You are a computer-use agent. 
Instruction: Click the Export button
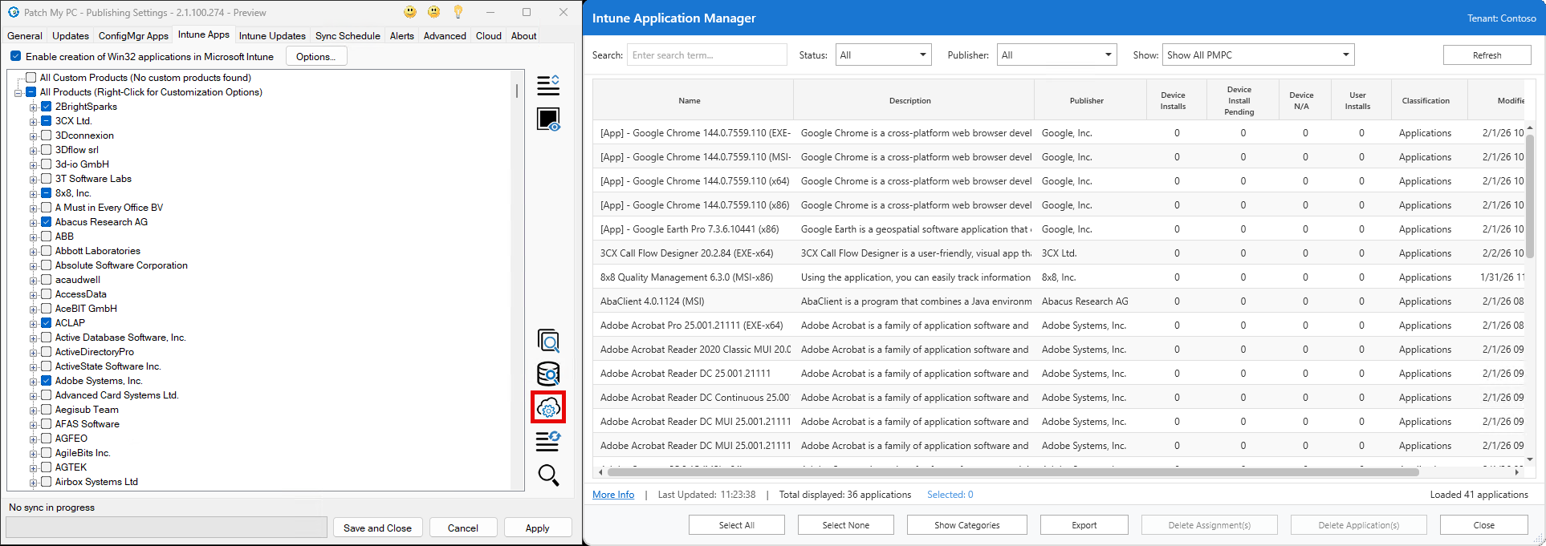(1084, 525)
